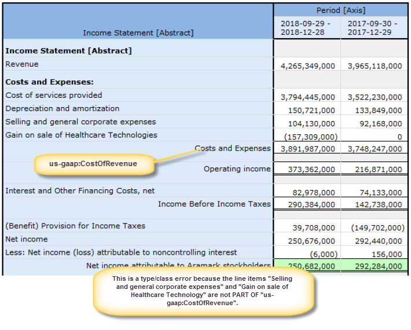Image resolution: width=411 pixels, height=330 pixels.
Task: Click value 39,708,000
Action: [314, 228]
